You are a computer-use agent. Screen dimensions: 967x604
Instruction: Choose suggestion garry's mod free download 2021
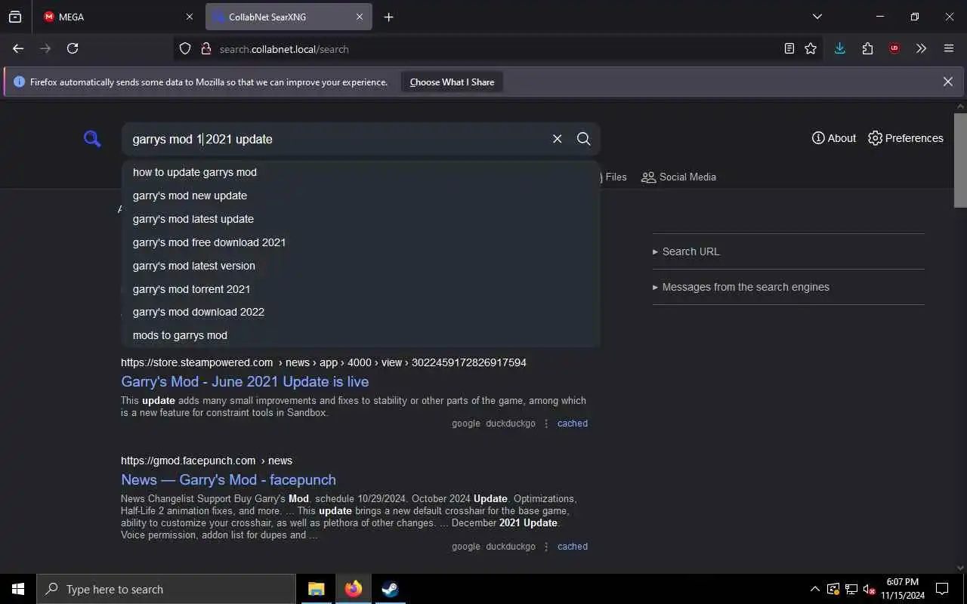click(360, 242)
